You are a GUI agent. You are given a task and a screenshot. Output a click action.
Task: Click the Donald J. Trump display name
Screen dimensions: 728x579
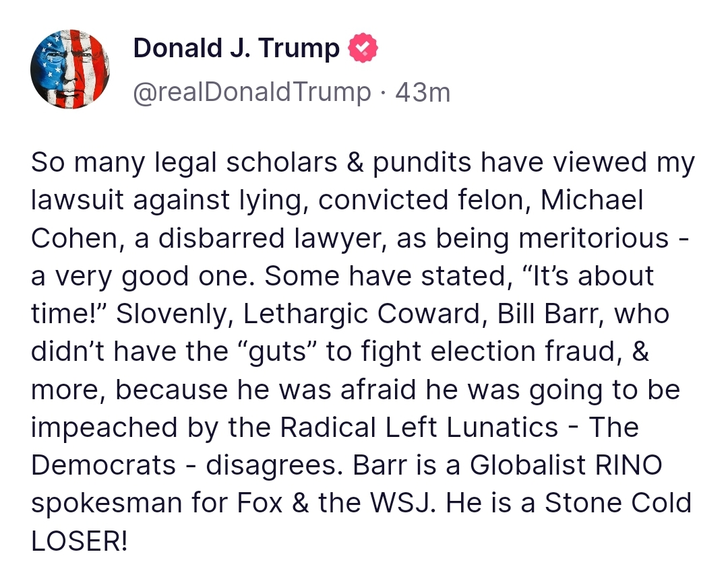pos(237,48)
